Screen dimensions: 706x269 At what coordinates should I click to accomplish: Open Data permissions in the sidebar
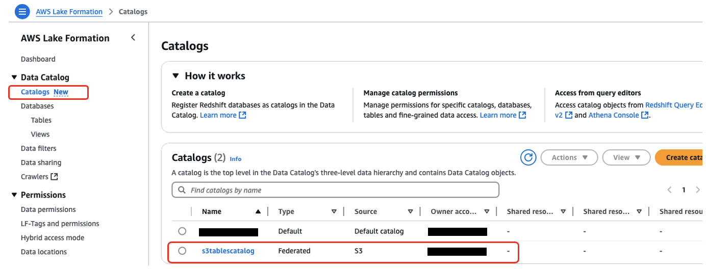point(48,209)
